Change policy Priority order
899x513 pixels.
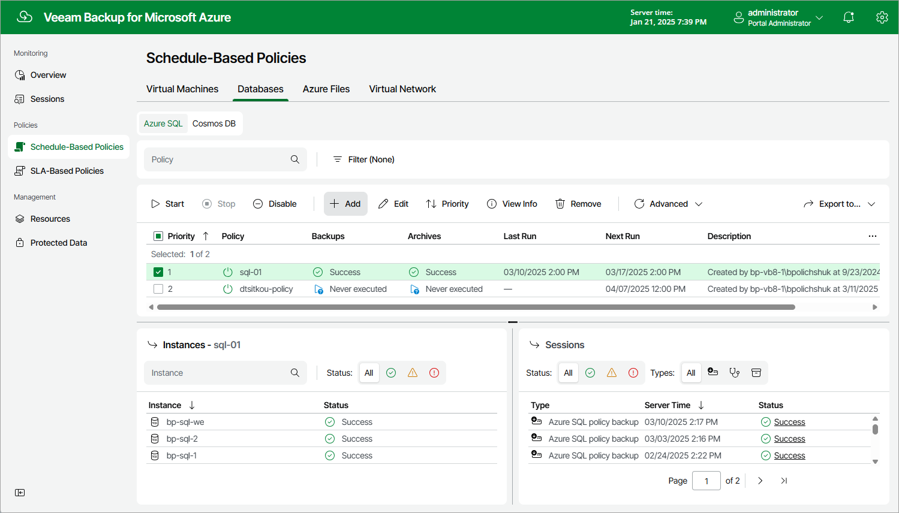click(x=447, y=204)
